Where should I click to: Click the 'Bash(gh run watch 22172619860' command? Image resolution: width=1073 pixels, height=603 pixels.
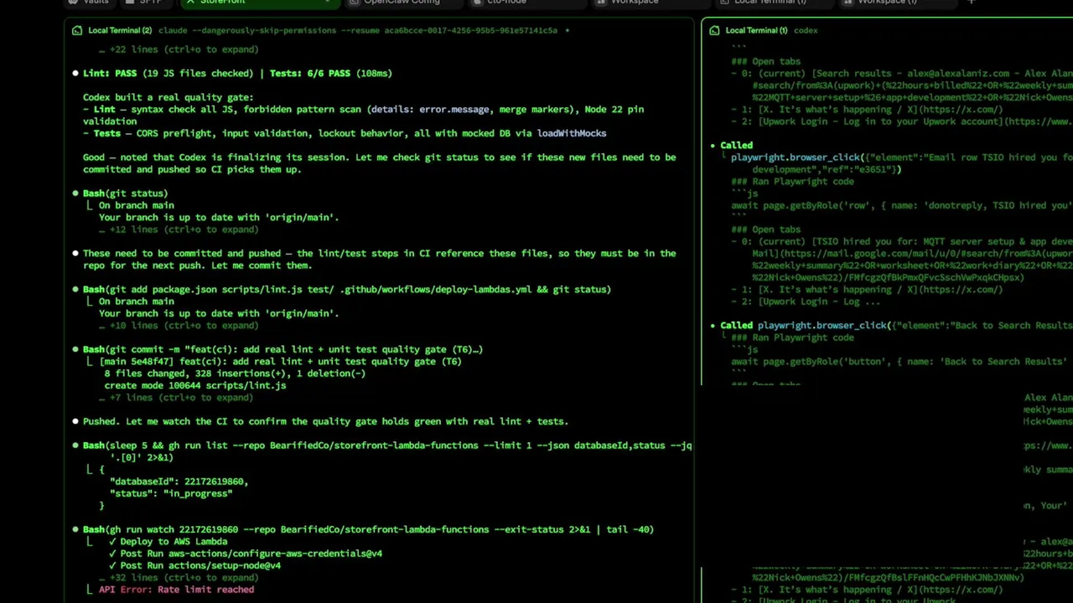pos(368,529)
